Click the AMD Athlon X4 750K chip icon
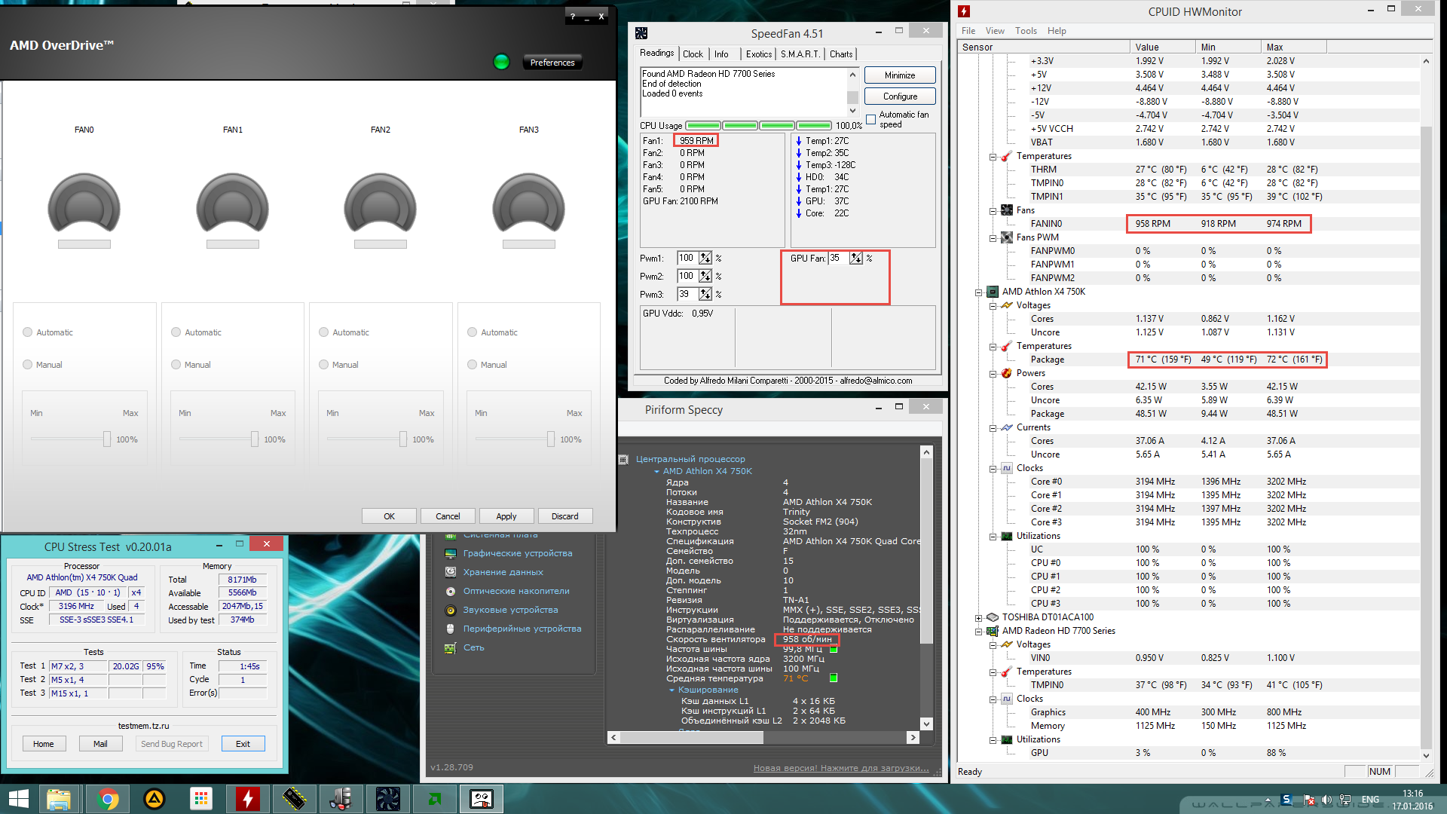Viewport: 1447px width, 814px height. [x=993, y=292]
